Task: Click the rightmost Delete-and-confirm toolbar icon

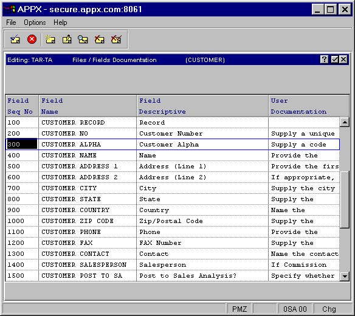Action: click(x=116, y=39)
